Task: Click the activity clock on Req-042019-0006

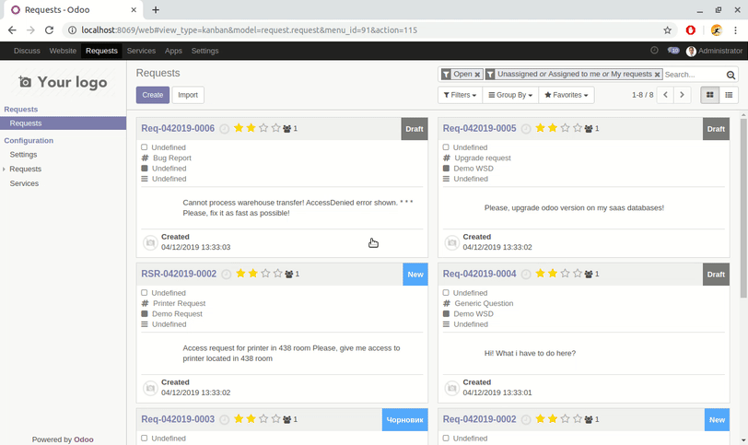Action: pyautogui.click(x=224, y=129)
